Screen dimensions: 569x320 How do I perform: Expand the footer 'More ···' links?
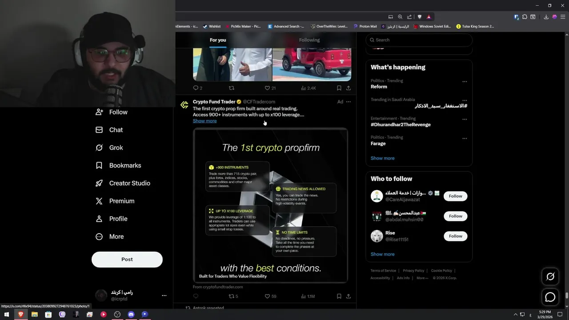tap(422, 278)
